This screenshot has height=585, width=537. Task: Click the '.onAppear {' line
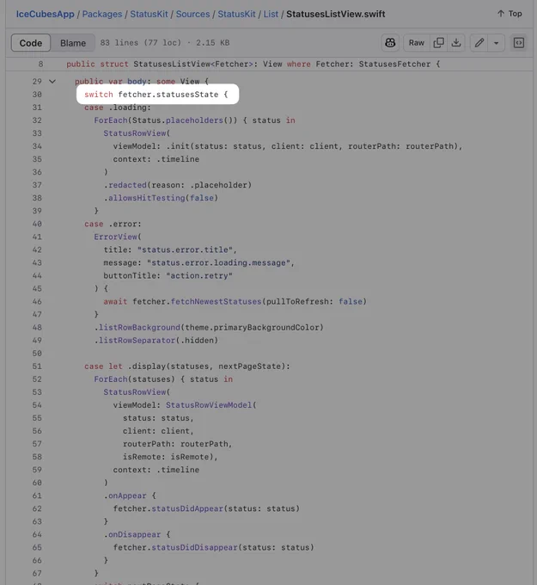point(130,496)
